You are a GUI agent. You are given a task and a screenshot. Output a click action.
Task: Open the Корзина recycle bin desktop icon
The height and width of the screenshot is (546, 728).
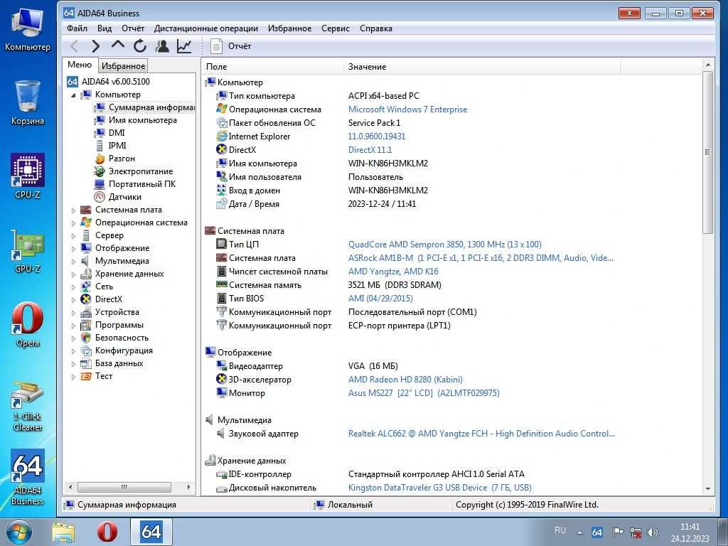click(x=28, y=102)
